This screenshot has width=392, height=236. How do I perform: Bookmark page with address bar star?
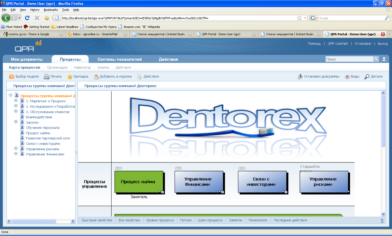coord(299,18)
